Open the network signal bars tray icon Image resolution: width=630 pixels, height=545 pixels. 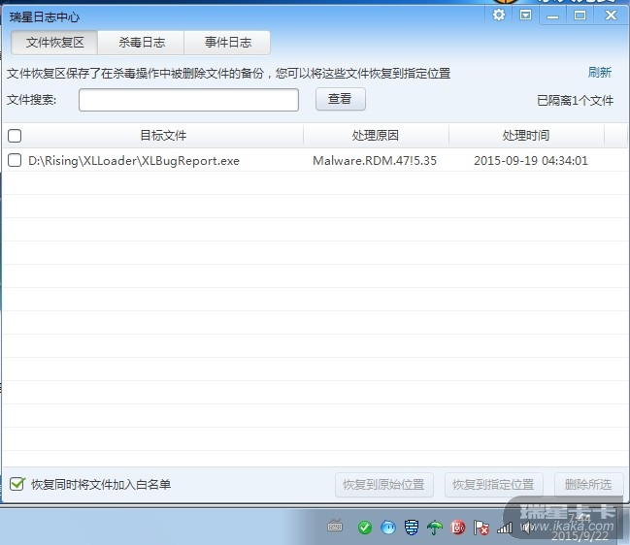pyautogui.click(x=505, y=528)
